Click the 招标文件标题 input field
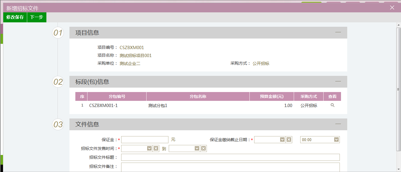Image resolution: width=401 pixels, height=172 pixels. pos(230,157)
